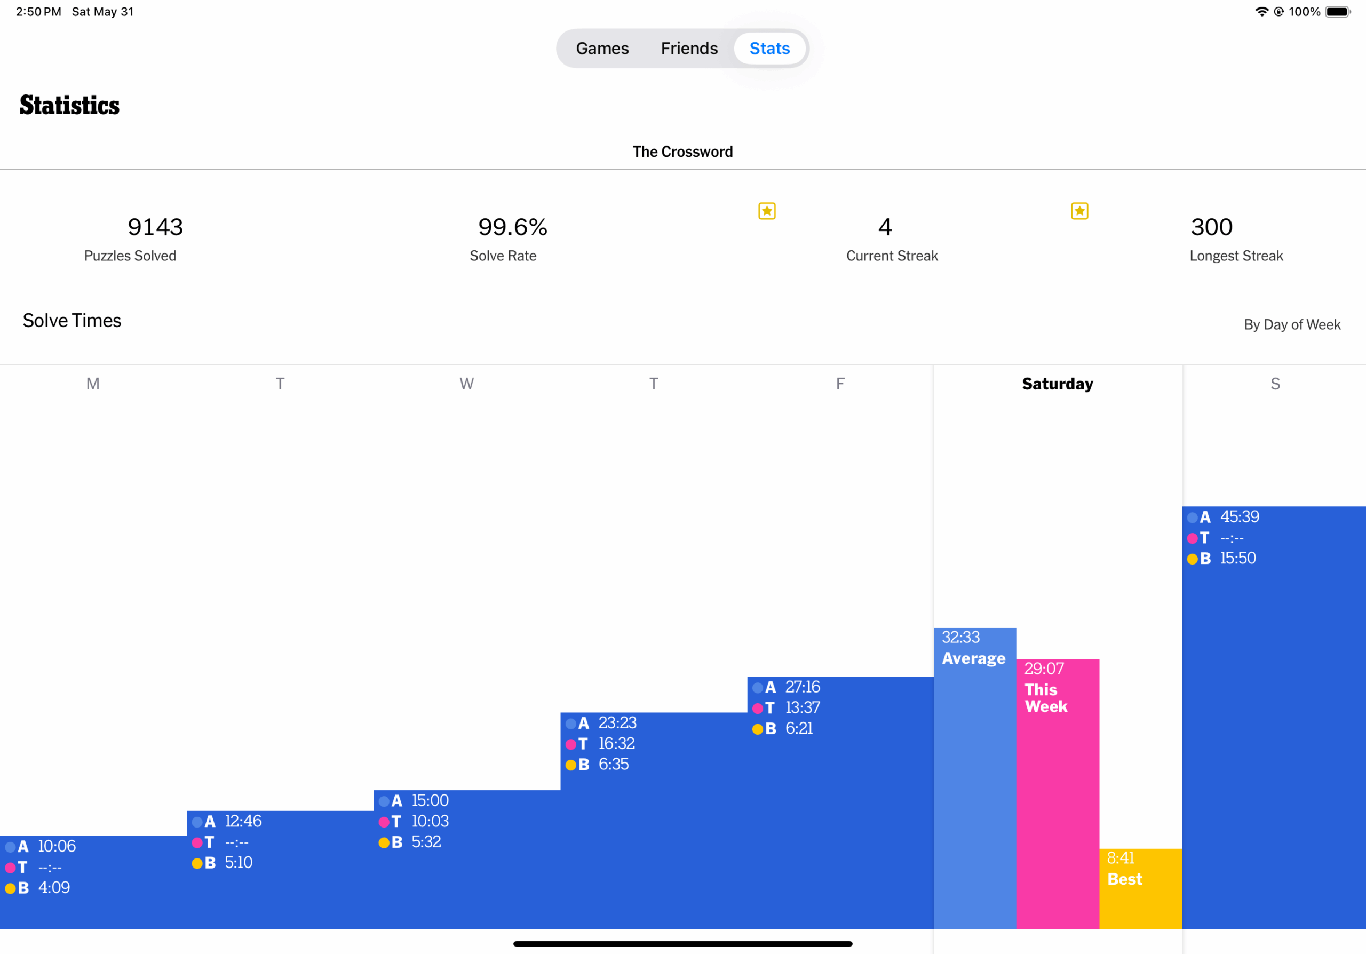Open the By Day of Week selector

tap(1292, 325)
